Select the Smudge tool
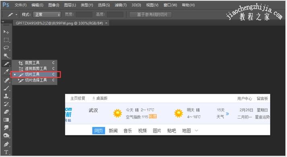Viewport: 287px width, 157px height. (6, 127)
